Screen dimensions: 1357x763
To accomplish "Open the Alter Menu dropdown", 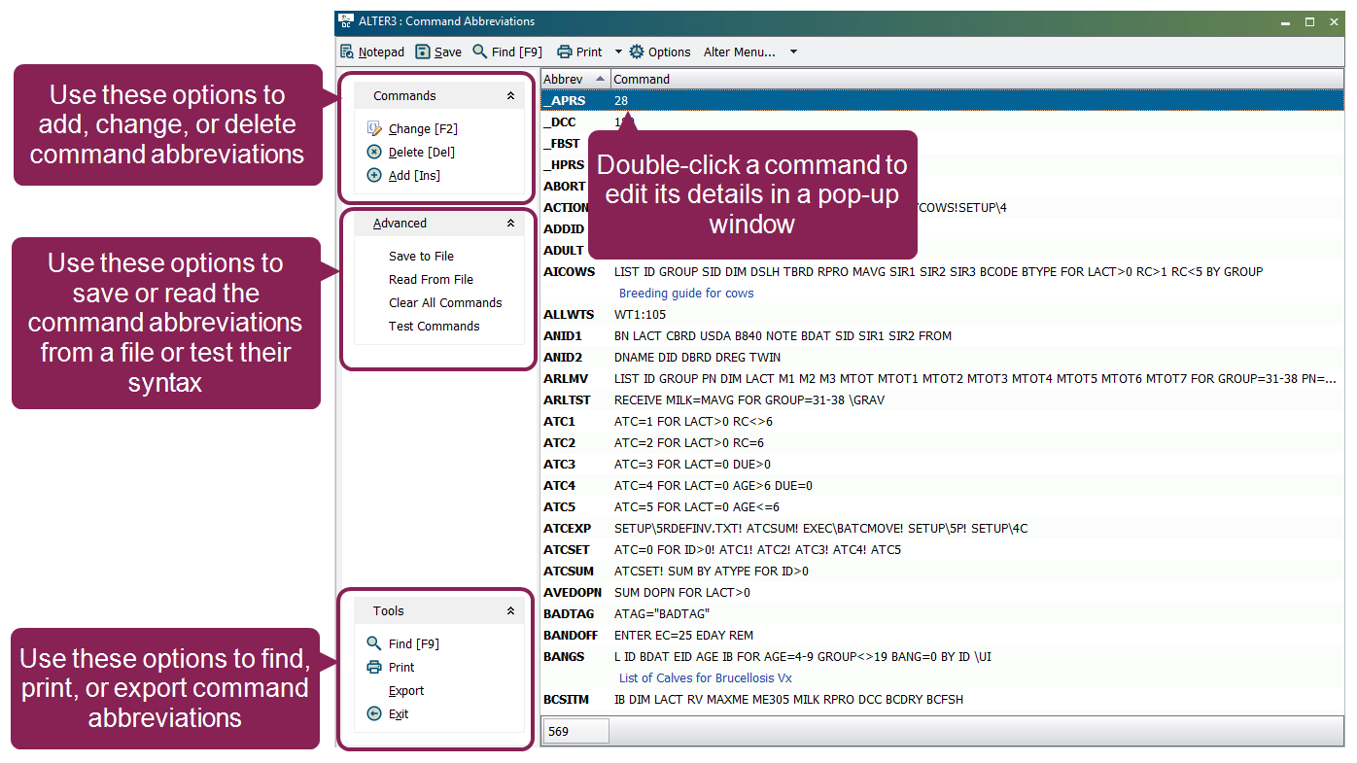I will (x=793, y=52).
